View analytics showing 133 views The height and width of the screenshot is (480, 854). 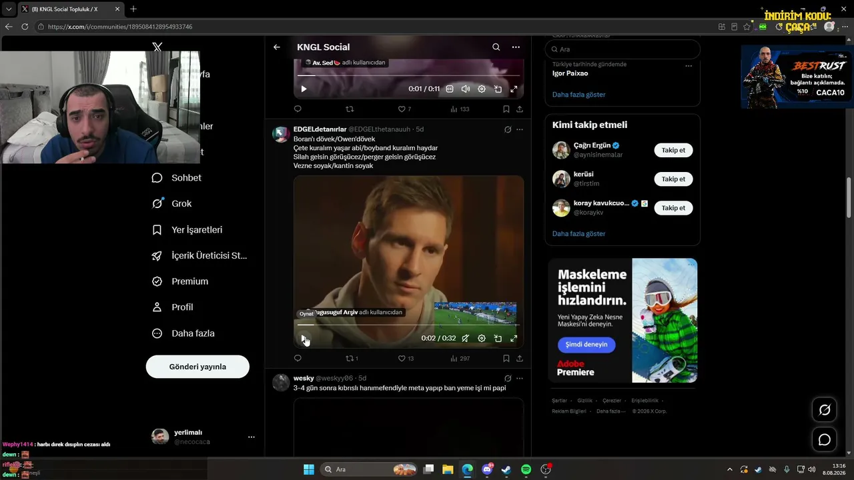click(x=460, y=109)
